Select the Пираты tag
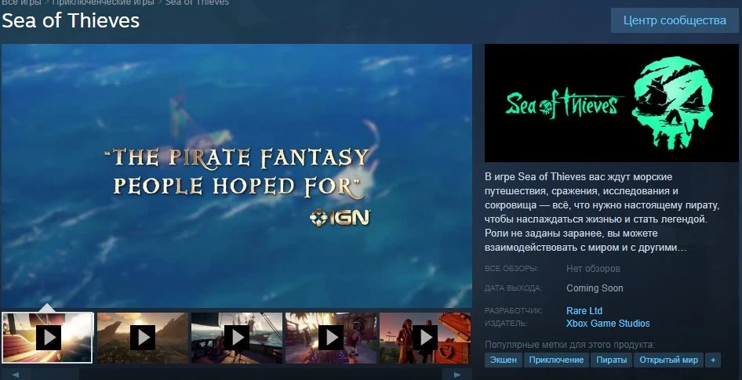Screen dimensions: 742x380 tap(611, 360)
